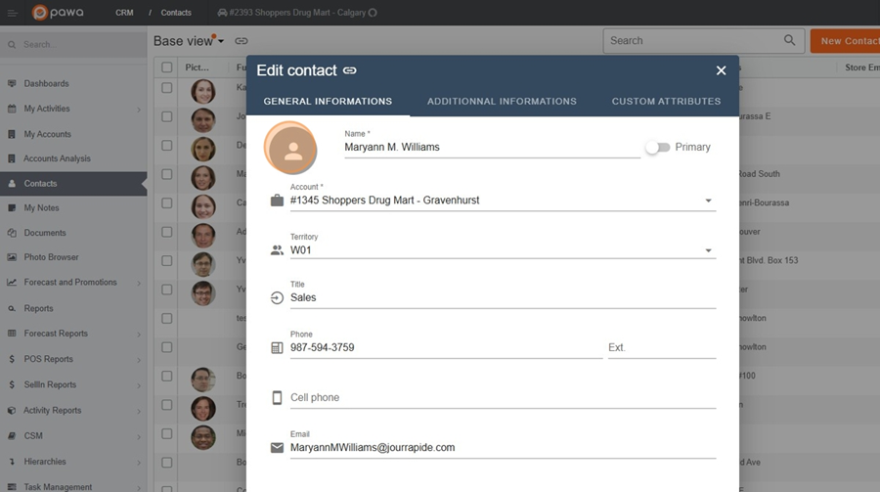This screenshot has width=880, height=492.
Task: Switch to Additionnal Informations tab
Action: 502,101
